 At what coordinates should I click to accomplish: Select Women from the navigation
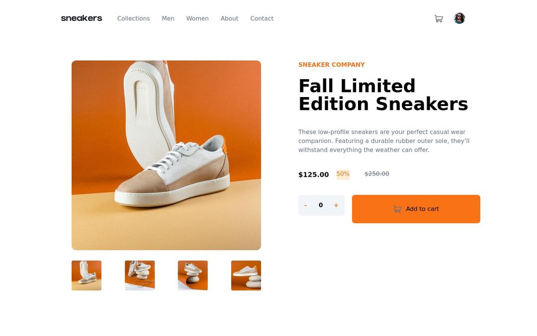[197, 18]
